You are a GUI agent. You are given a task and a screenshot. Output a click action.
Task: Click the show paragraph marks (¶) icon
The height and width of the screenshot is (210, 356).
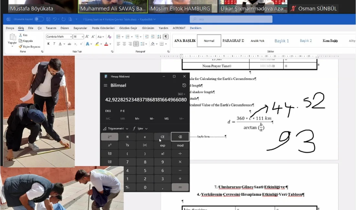[166, 37]
